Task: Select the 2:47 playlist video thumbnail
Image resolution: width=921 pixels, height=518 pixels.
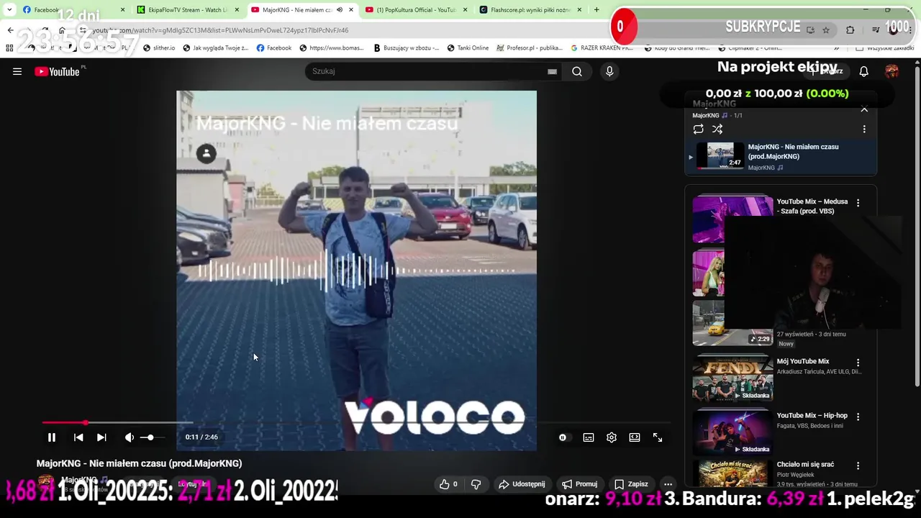Action: 720,155
